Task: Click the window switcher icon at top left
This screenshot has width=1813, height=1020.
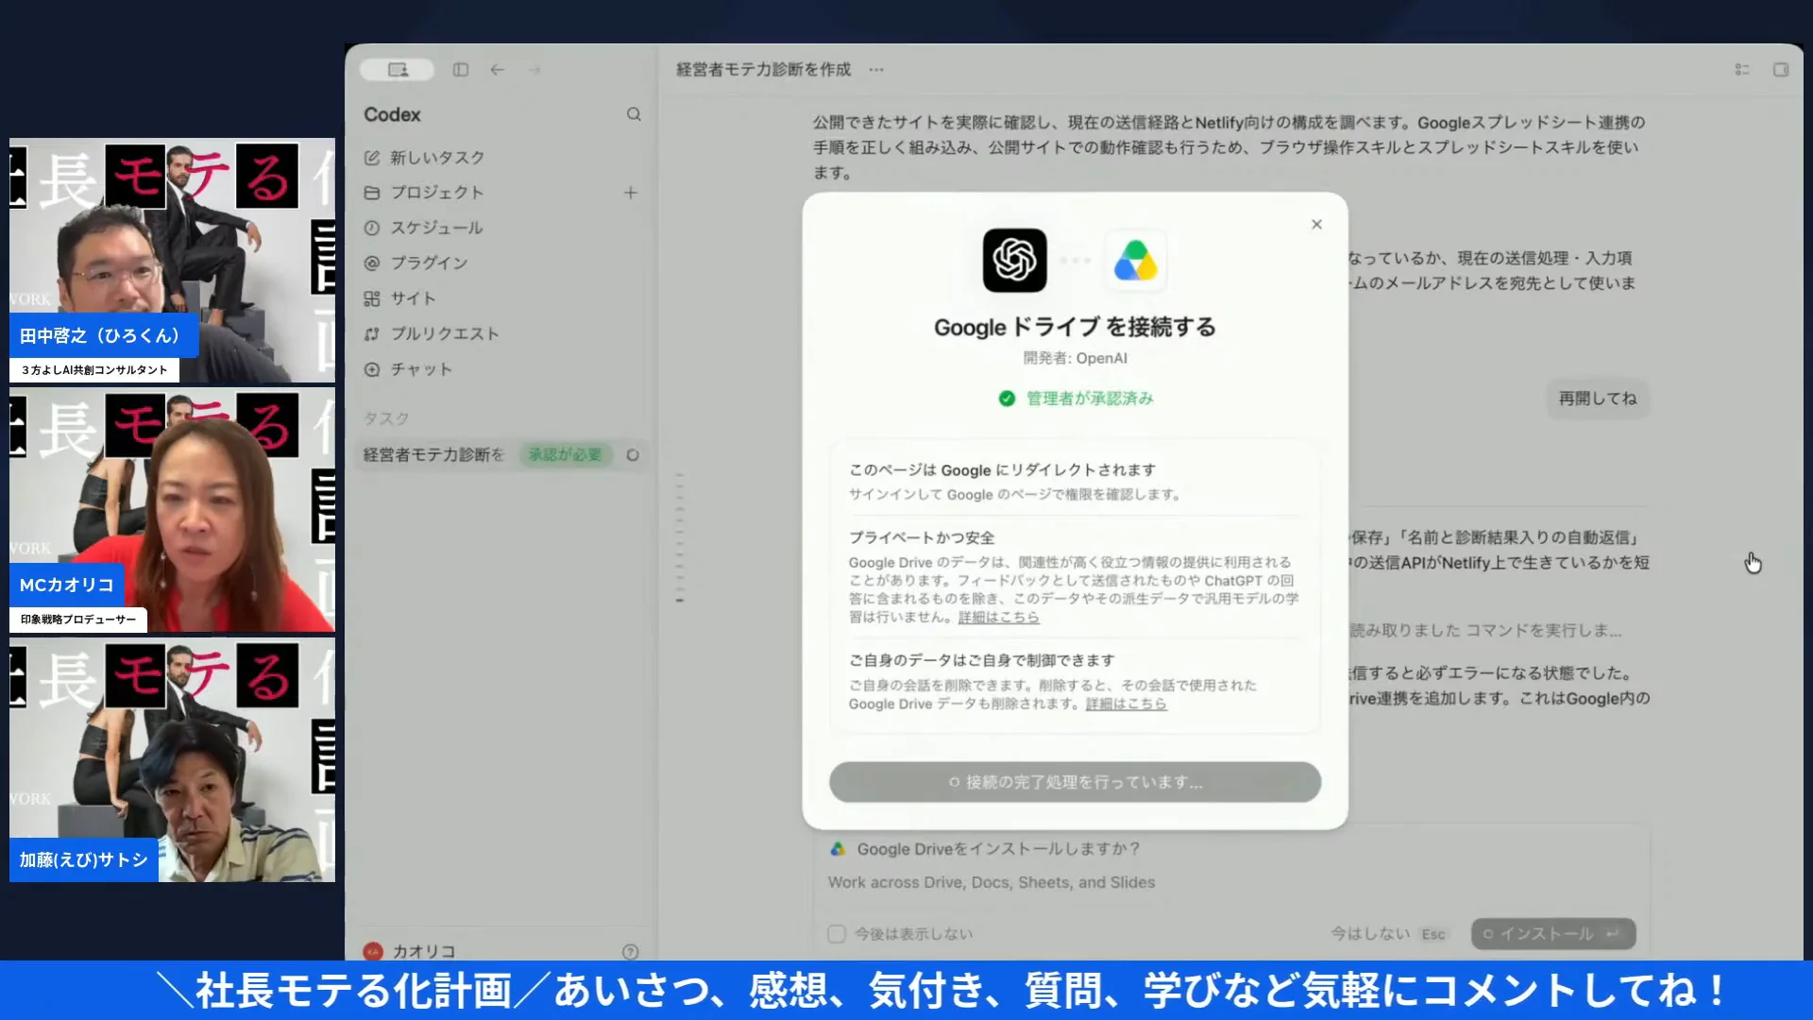Action: pos(398,70)
